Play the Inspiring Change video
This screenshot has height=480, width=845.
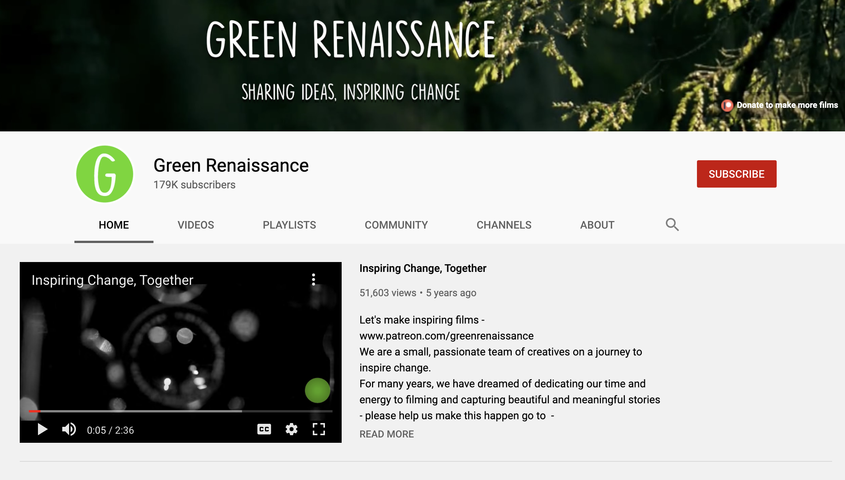[43, 429]
